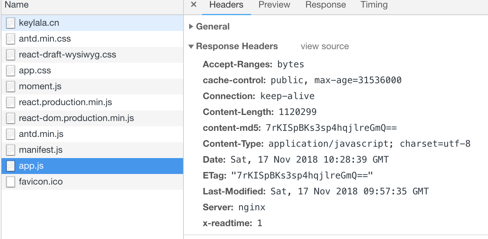Click the file icon next to manifest.js
This screenshot has height=239, width=488.
click(x=10, y=150)
